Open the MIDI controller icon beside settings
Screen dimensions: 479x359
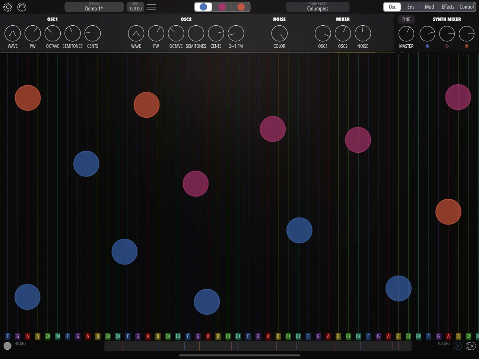22,7
